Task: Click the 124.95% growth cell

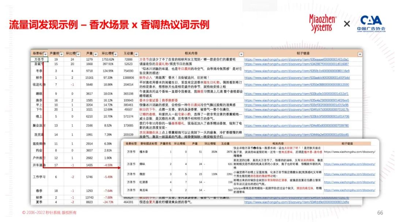Action: [108, 71]
